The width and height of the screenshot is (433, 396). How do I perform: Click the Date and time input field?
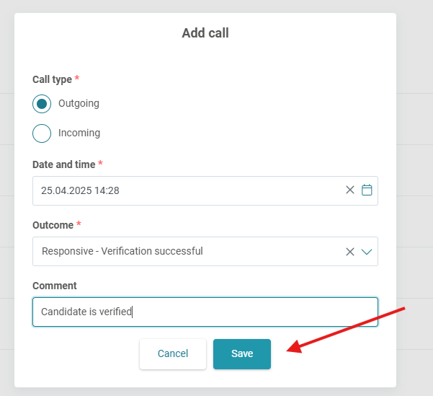[x=216, y=190]
